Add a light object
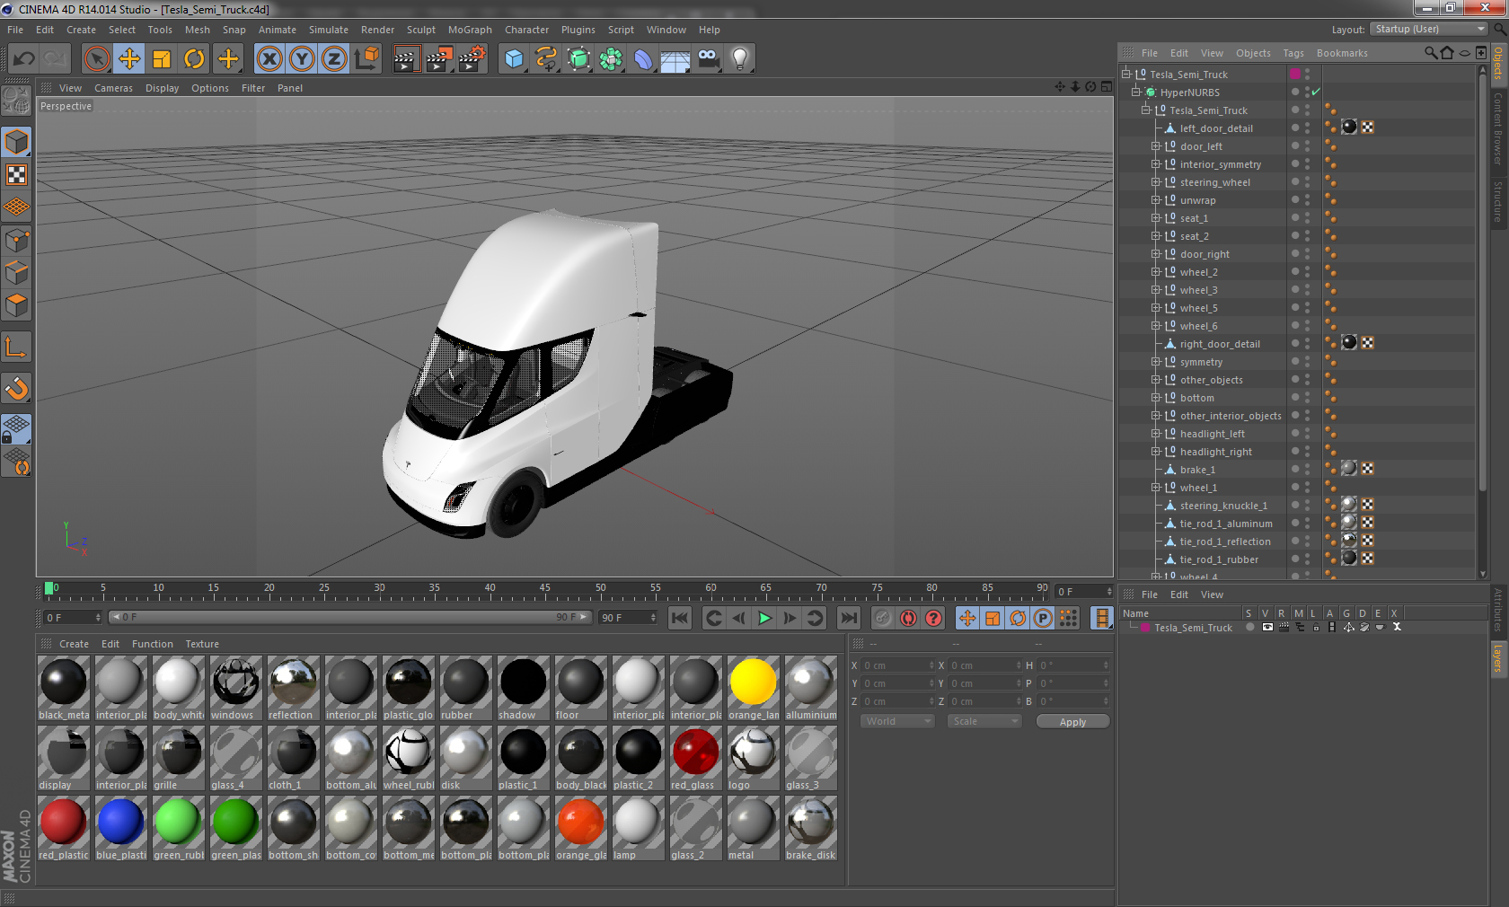 [740, 59]
